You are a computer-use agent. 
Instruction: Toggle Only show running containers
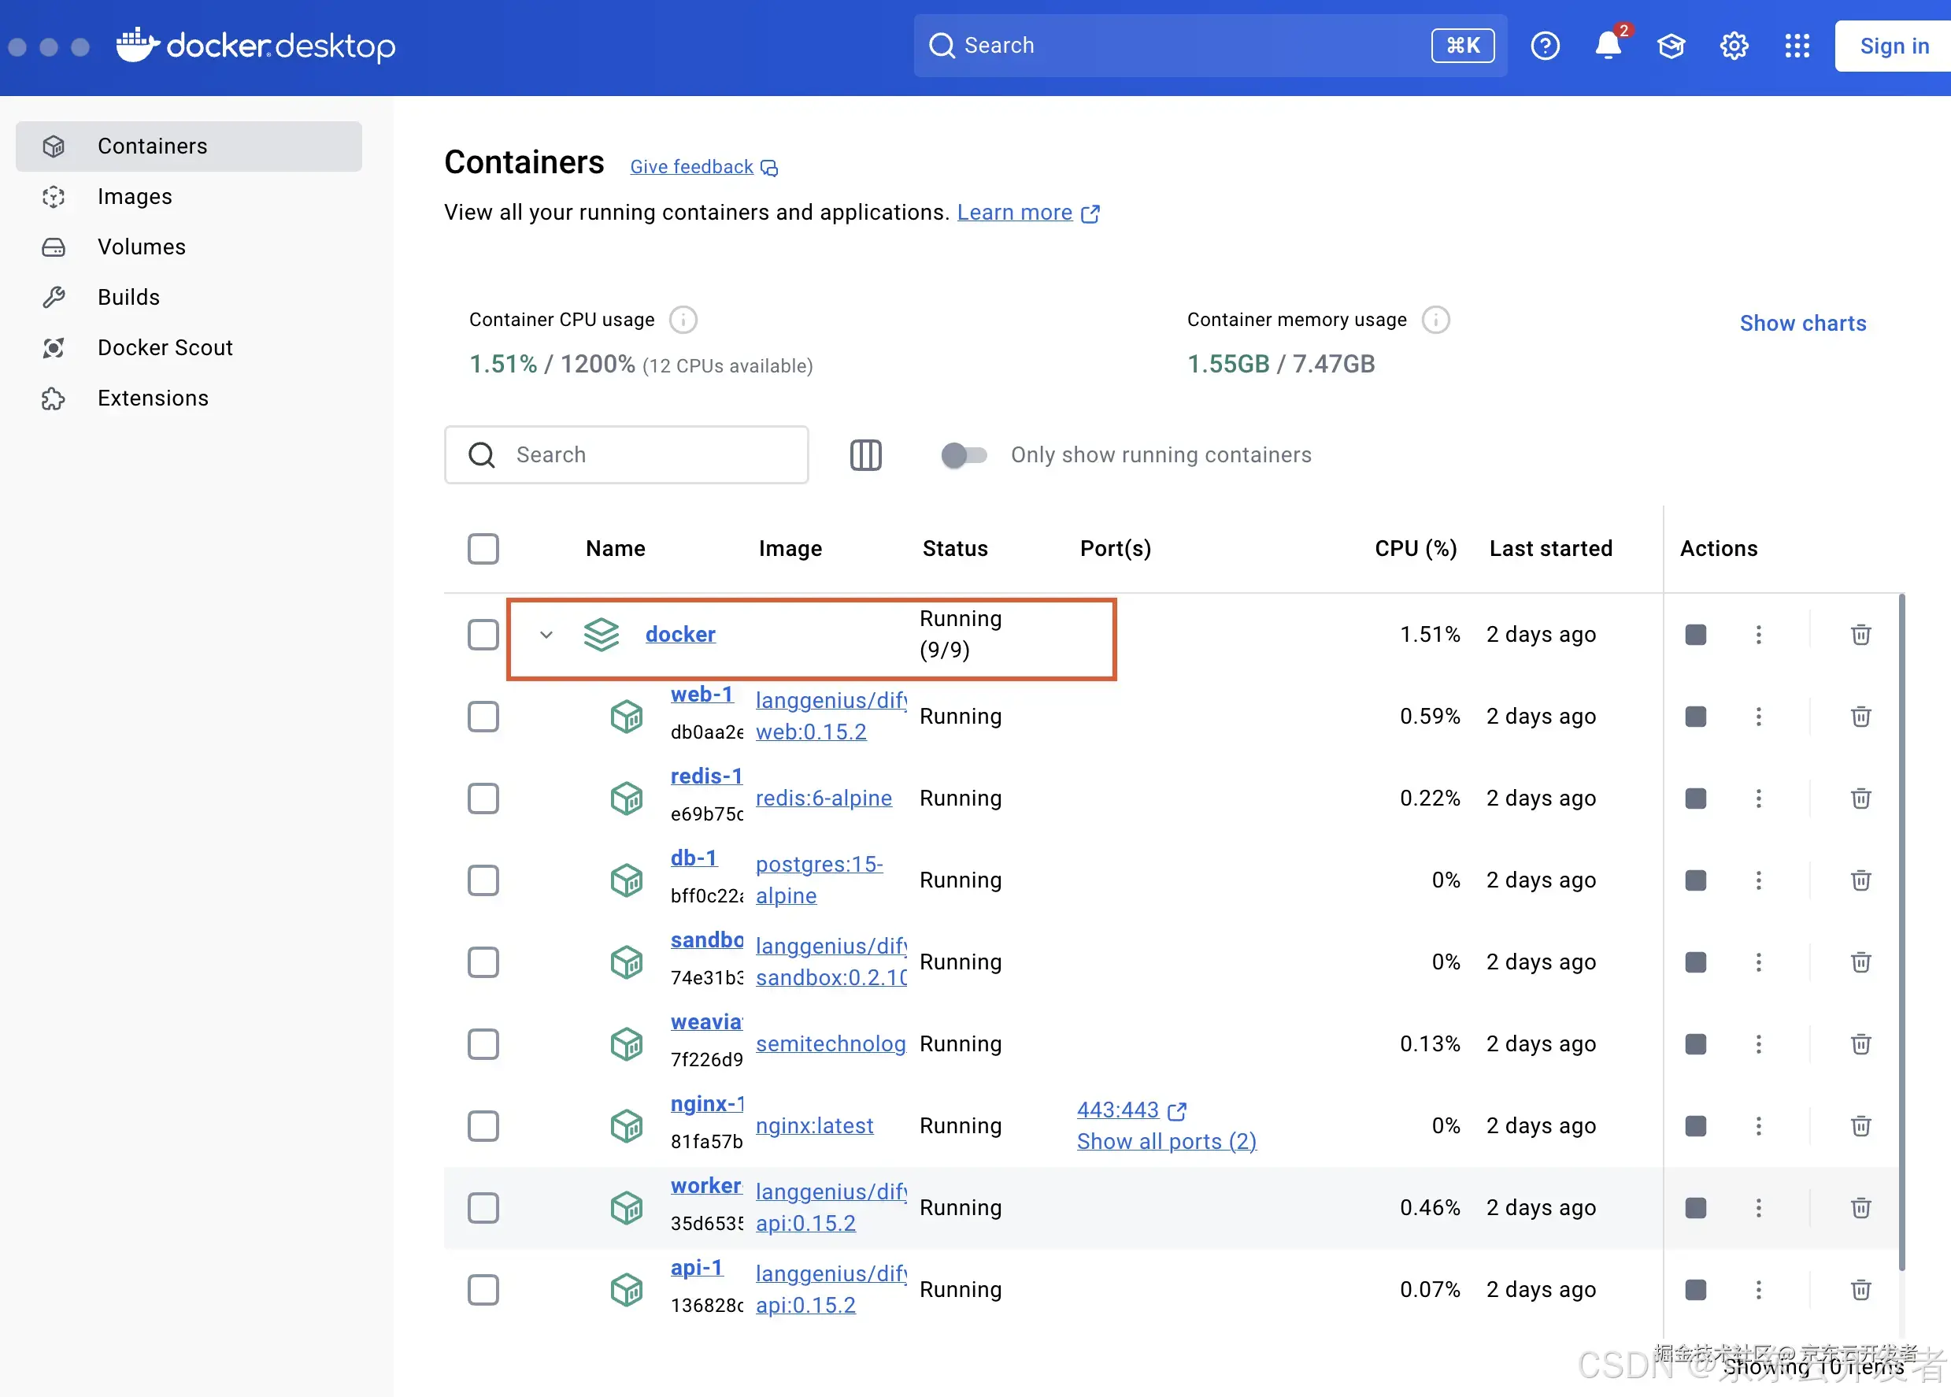(964, 455)
